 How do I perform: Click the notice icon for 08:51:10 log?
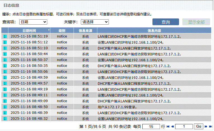(x=5, y=48)
